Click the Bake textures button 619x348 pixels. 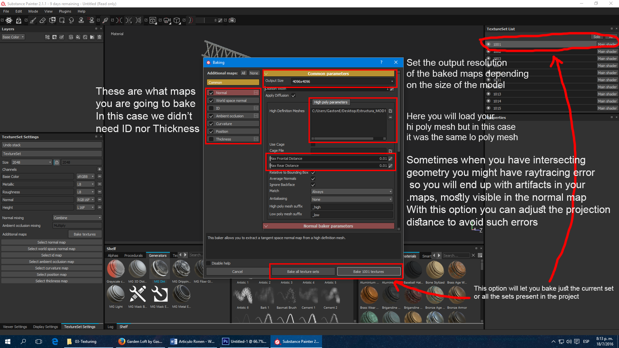[85, 234]
